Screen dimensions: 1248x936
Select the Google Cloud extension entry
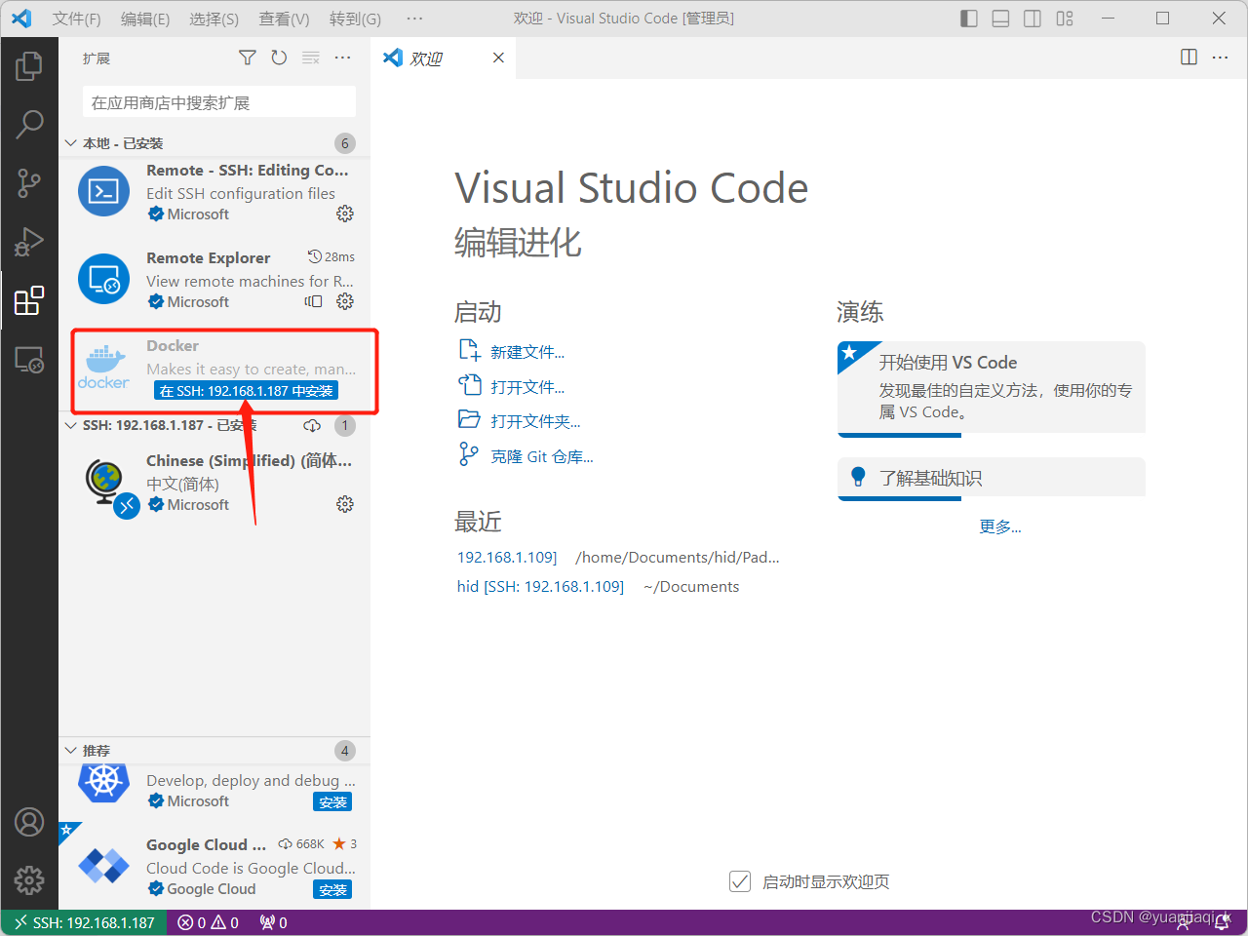click(x=214, y=866)
